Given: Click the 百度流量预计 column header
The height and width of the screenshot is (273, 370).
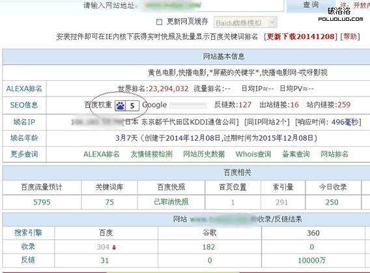Looking at the screenshot, I should [x=42, y=187].
